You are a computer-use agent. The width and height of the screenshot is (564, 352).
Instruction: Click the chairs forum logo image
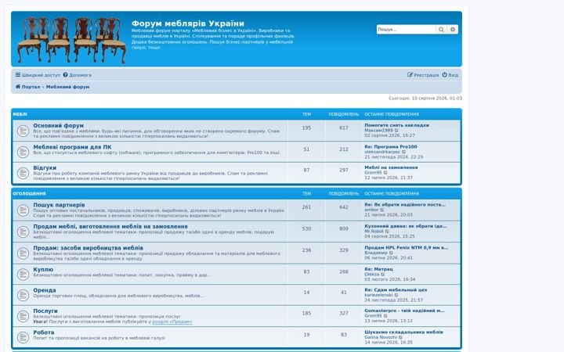pyautogui.click(x=71, y=40)
